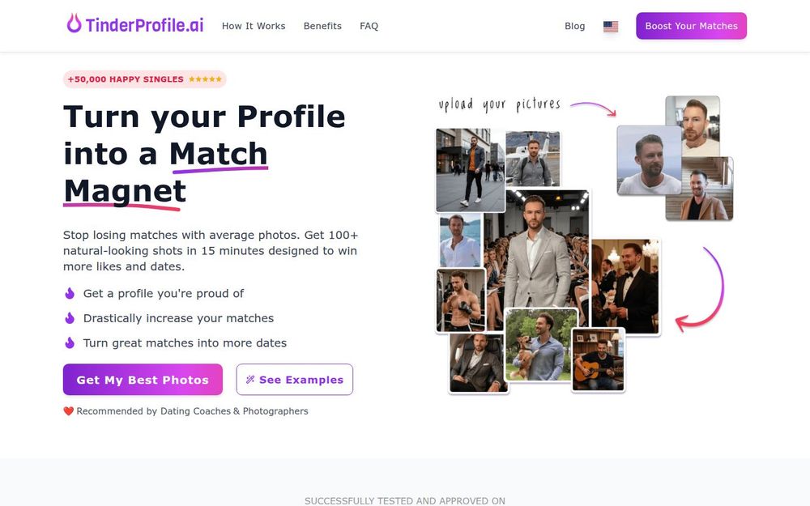This screenshot has width=810, height=506.
Task: Open the Benefits nav item
Action: point(322,25)
